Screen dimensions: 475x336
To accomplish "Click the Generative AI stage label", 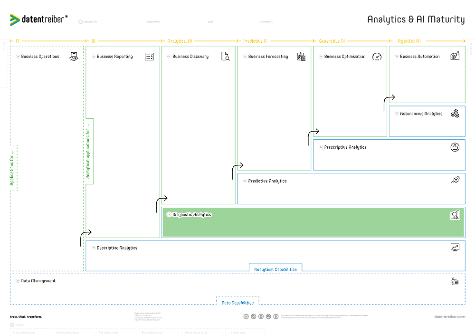I will 332,41.
